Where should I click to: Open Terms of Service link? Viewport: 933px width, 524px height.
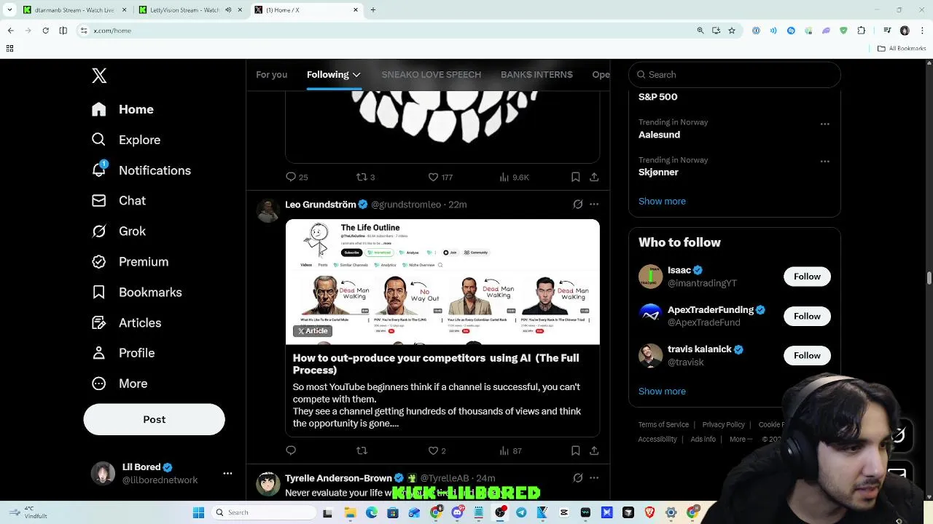pos(663,424)
